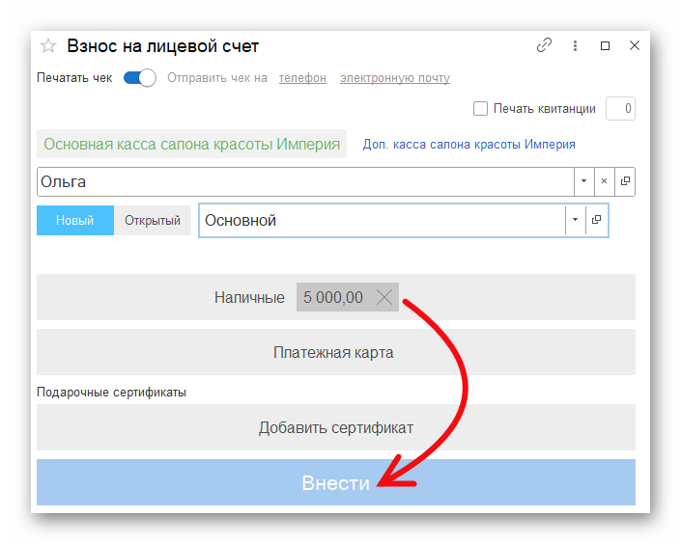The height and width of the screenshot is (544, 681).
Task: Clear the Ольга client field
Action: click(x=604, y=181)
